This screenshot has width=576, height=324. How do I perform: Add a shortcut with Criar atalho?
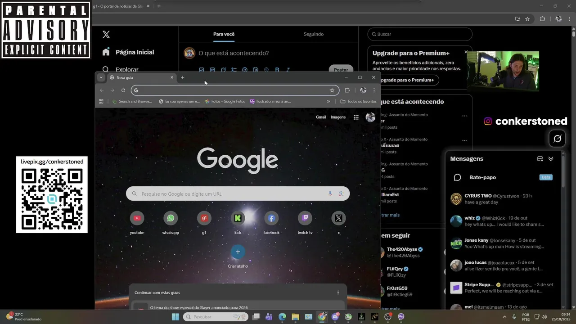pyautogui.click(x=238, y=256)
